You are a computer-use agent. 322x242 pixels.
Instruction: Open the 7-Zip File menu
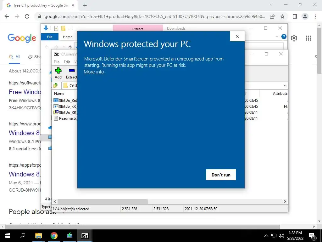pos(57,62)
